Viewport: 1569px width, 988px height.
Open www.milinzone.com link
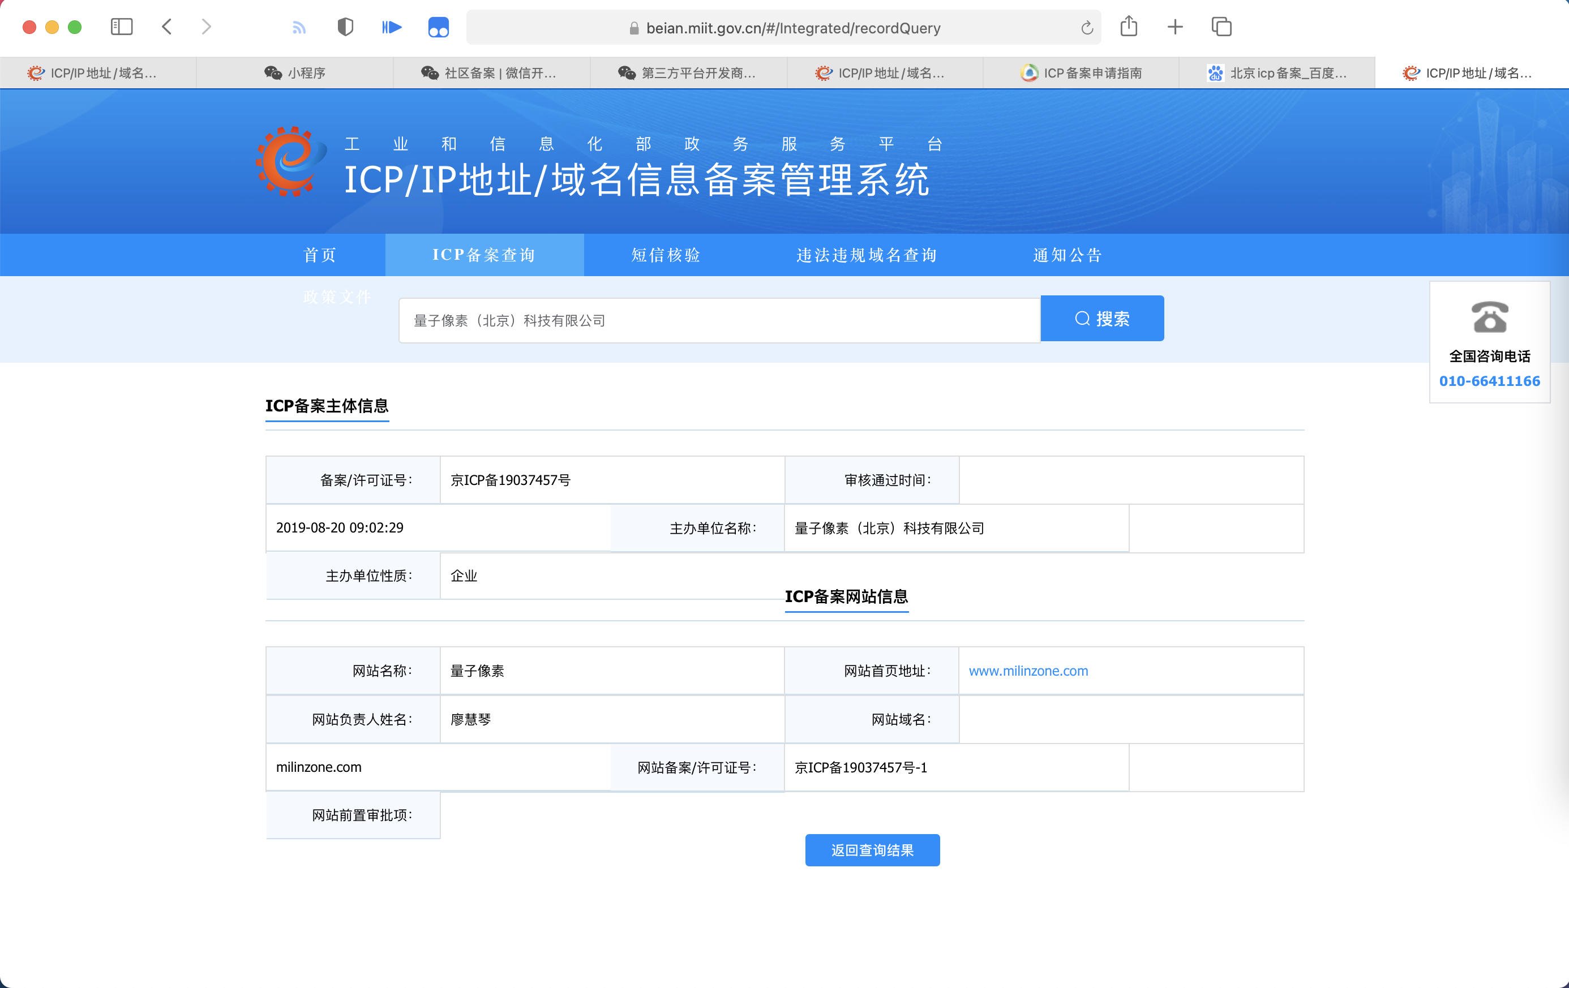click(x=1028, y=671)
